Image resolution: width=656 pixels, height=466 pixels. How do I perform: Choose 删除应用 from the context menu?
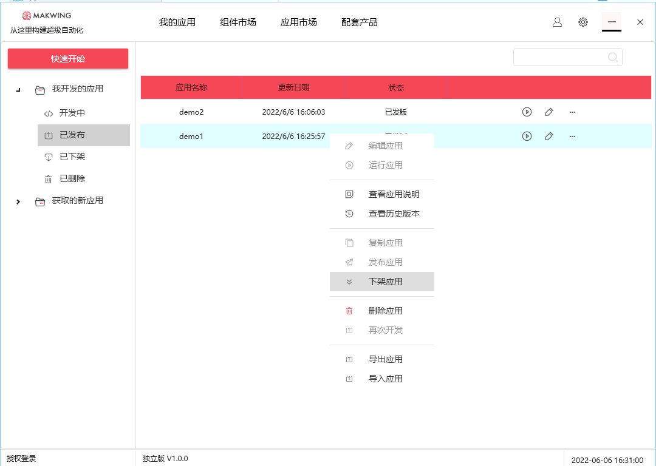[386, 310]
